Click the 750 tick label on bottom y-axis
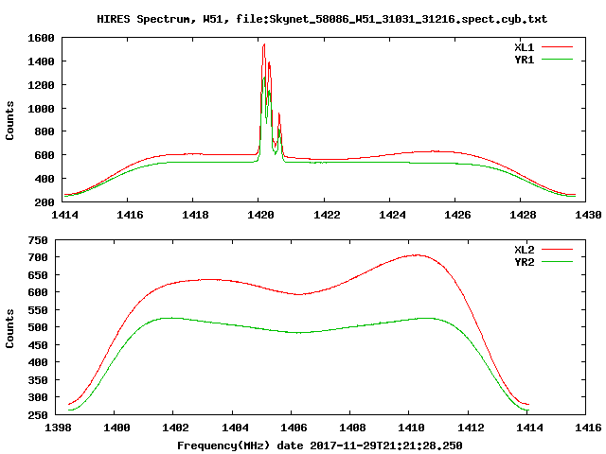This screenshot has width=606, height=454. 38,240
